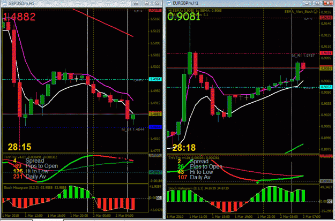Click the cyan 0.9057 price tag on EURGBP

pyautogui.click(x=325, y=87)
